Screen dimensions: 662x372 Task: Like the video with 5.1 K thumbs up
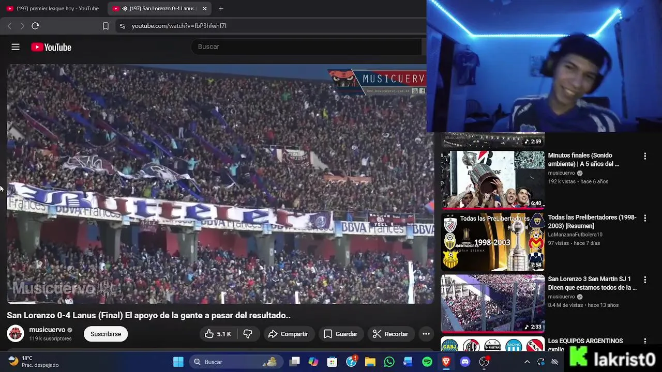point(218,334)
